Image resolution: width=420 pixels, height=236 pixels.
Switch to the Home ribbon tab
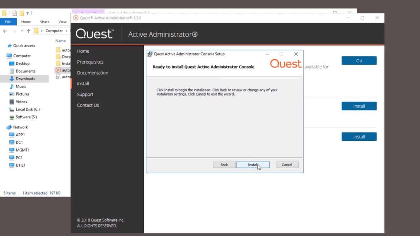coord(26,22)
